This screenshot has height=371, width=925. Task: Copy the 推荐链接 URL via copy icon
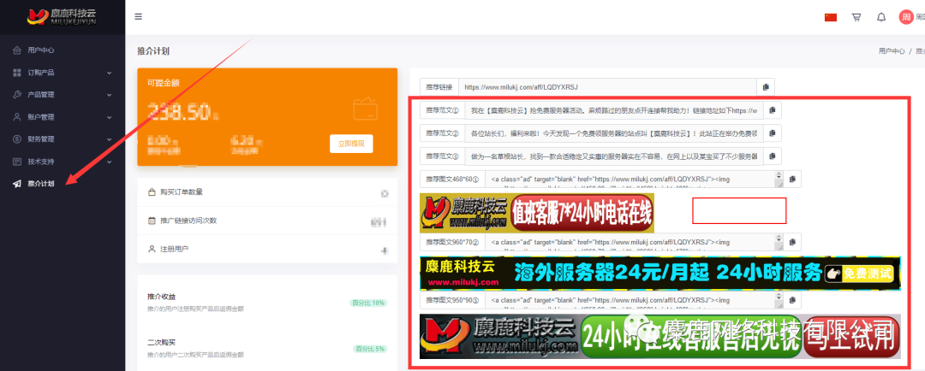click(766, 87)
